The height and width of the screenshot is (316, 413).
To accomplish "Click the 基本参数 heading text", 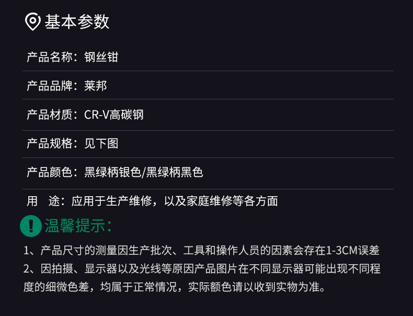I will pyautogui.click(x=77, y=22).
